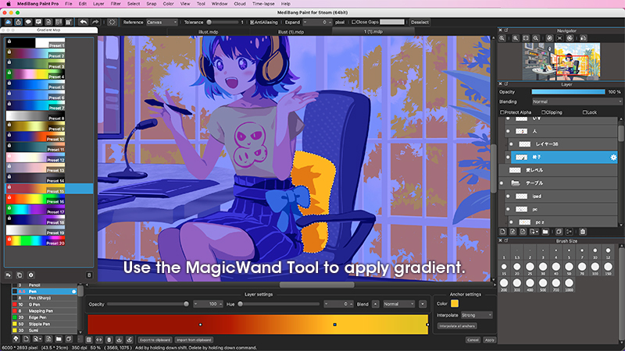The height and width of the screenshot is (351, 625).
Task: Click Interpolate all anchors button
Action: (457, 326)
